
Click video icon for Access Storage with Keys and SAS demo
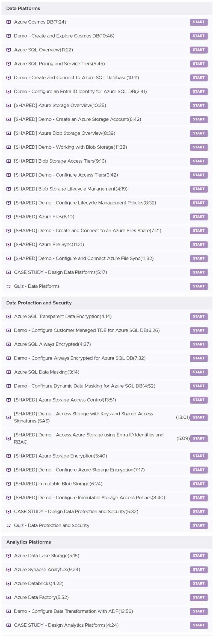click(x=9, y=418)
